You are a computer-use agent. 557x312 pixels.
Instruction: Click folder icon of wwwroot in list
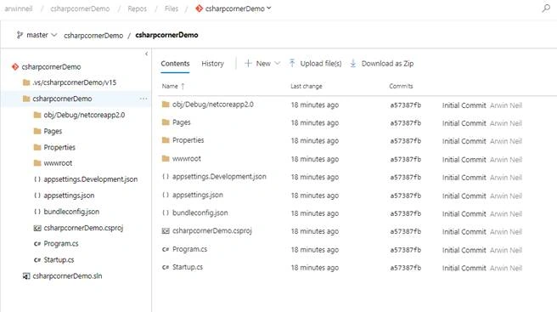tap(166, 159)
